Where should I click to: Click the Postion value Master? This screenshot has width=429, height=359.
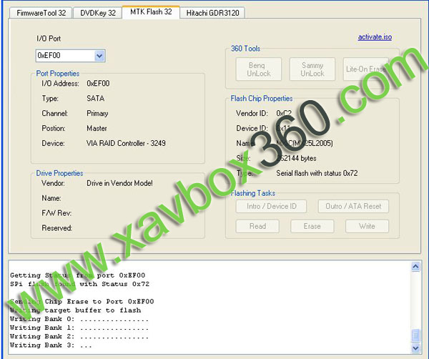click(97, 128)
